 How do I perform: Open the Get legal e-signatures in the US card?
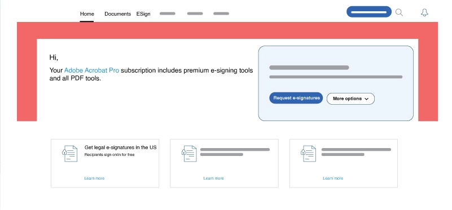pyautogui.click(x=105, y=163)
